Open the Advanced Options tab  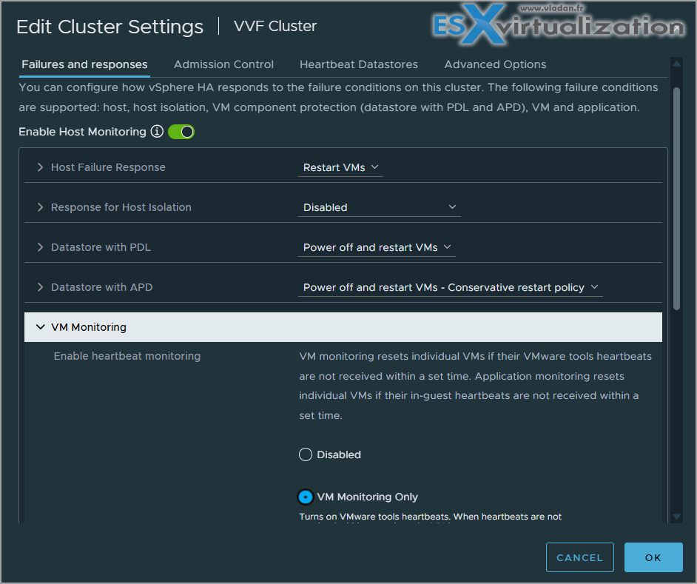(x=495, y=64)
